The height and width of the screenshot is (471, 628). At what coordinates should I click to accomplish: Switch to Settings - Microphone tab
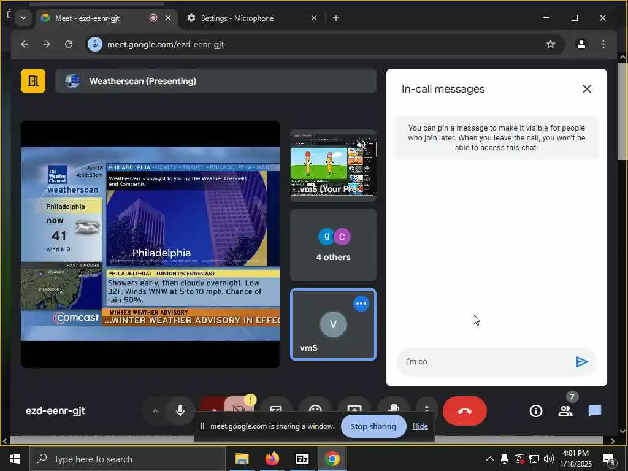[237, 18]
